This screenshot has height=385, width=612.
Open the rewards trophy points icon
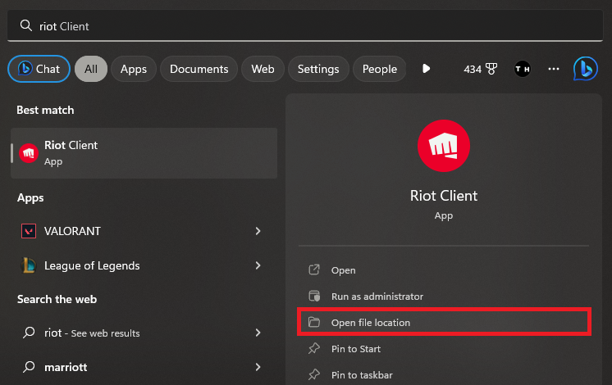[x=491, y=69]
